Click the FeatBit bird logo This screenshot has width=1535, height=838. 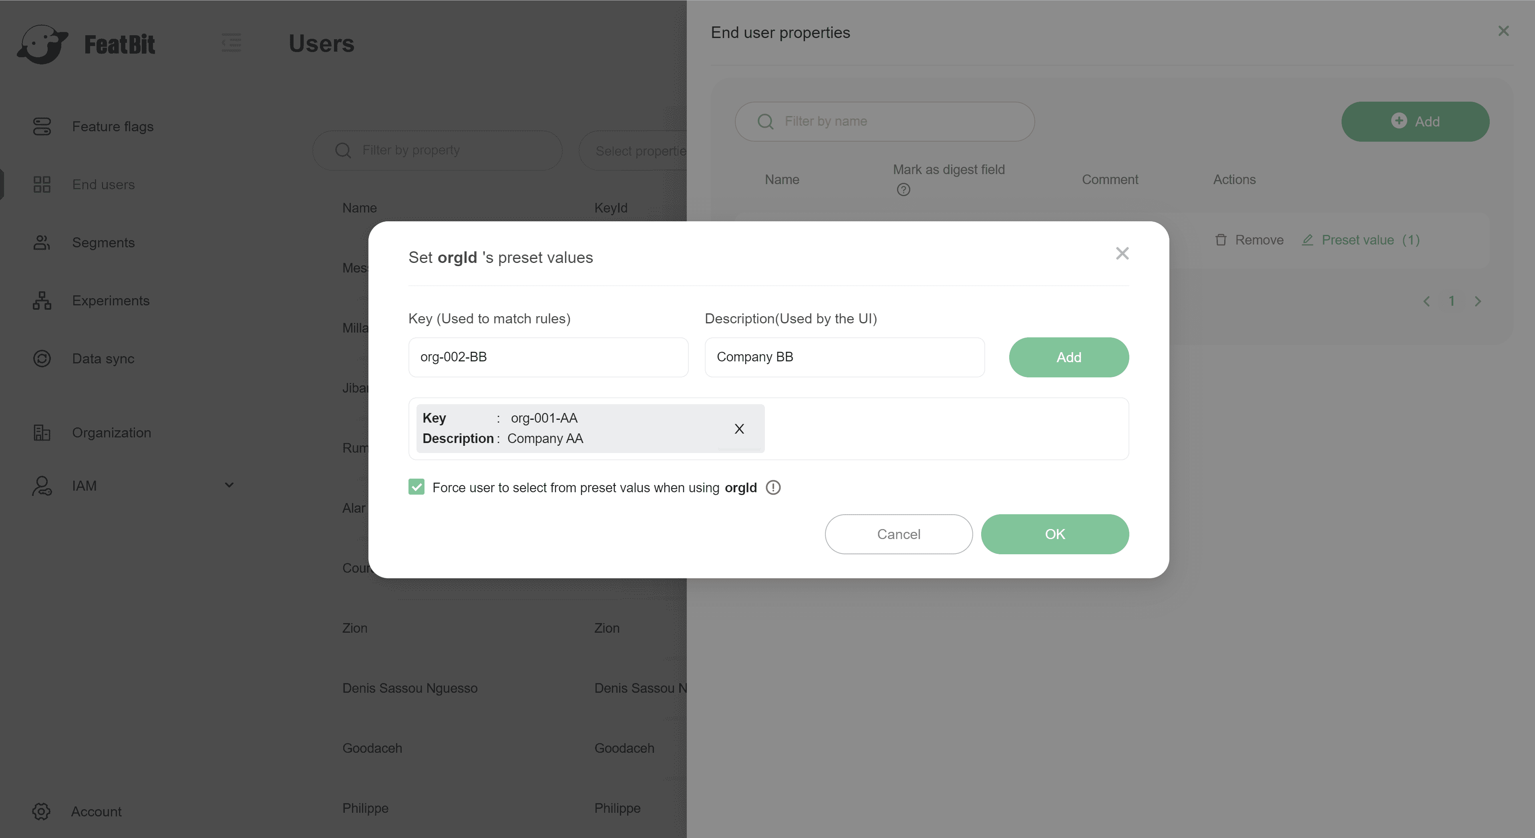[42, 44]
